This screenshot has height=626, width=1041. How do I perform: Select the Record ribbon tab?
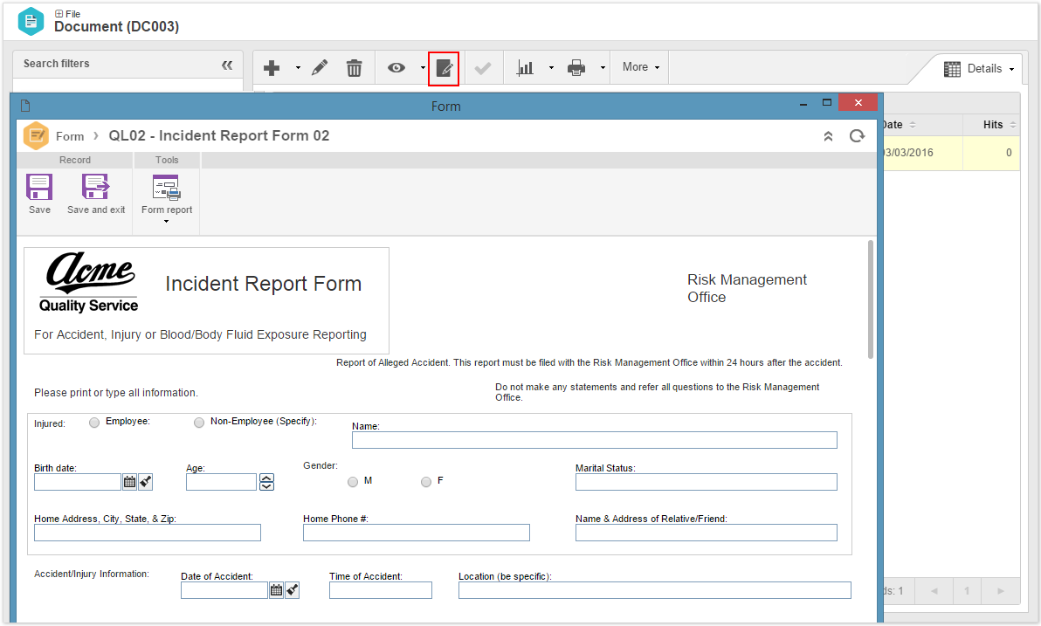(75, 160)
